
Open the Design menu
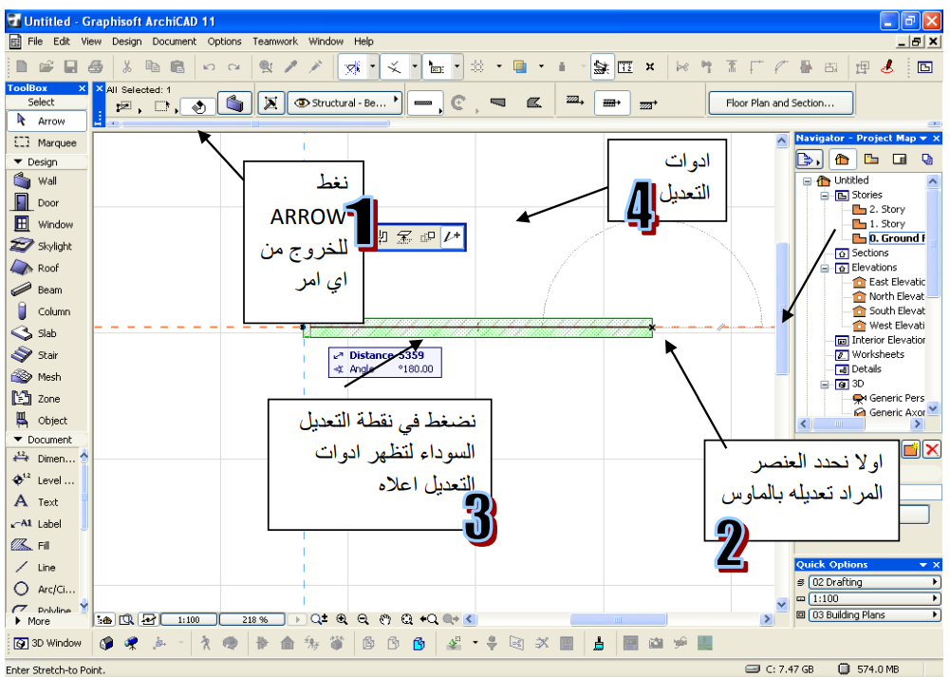[126, 42]
